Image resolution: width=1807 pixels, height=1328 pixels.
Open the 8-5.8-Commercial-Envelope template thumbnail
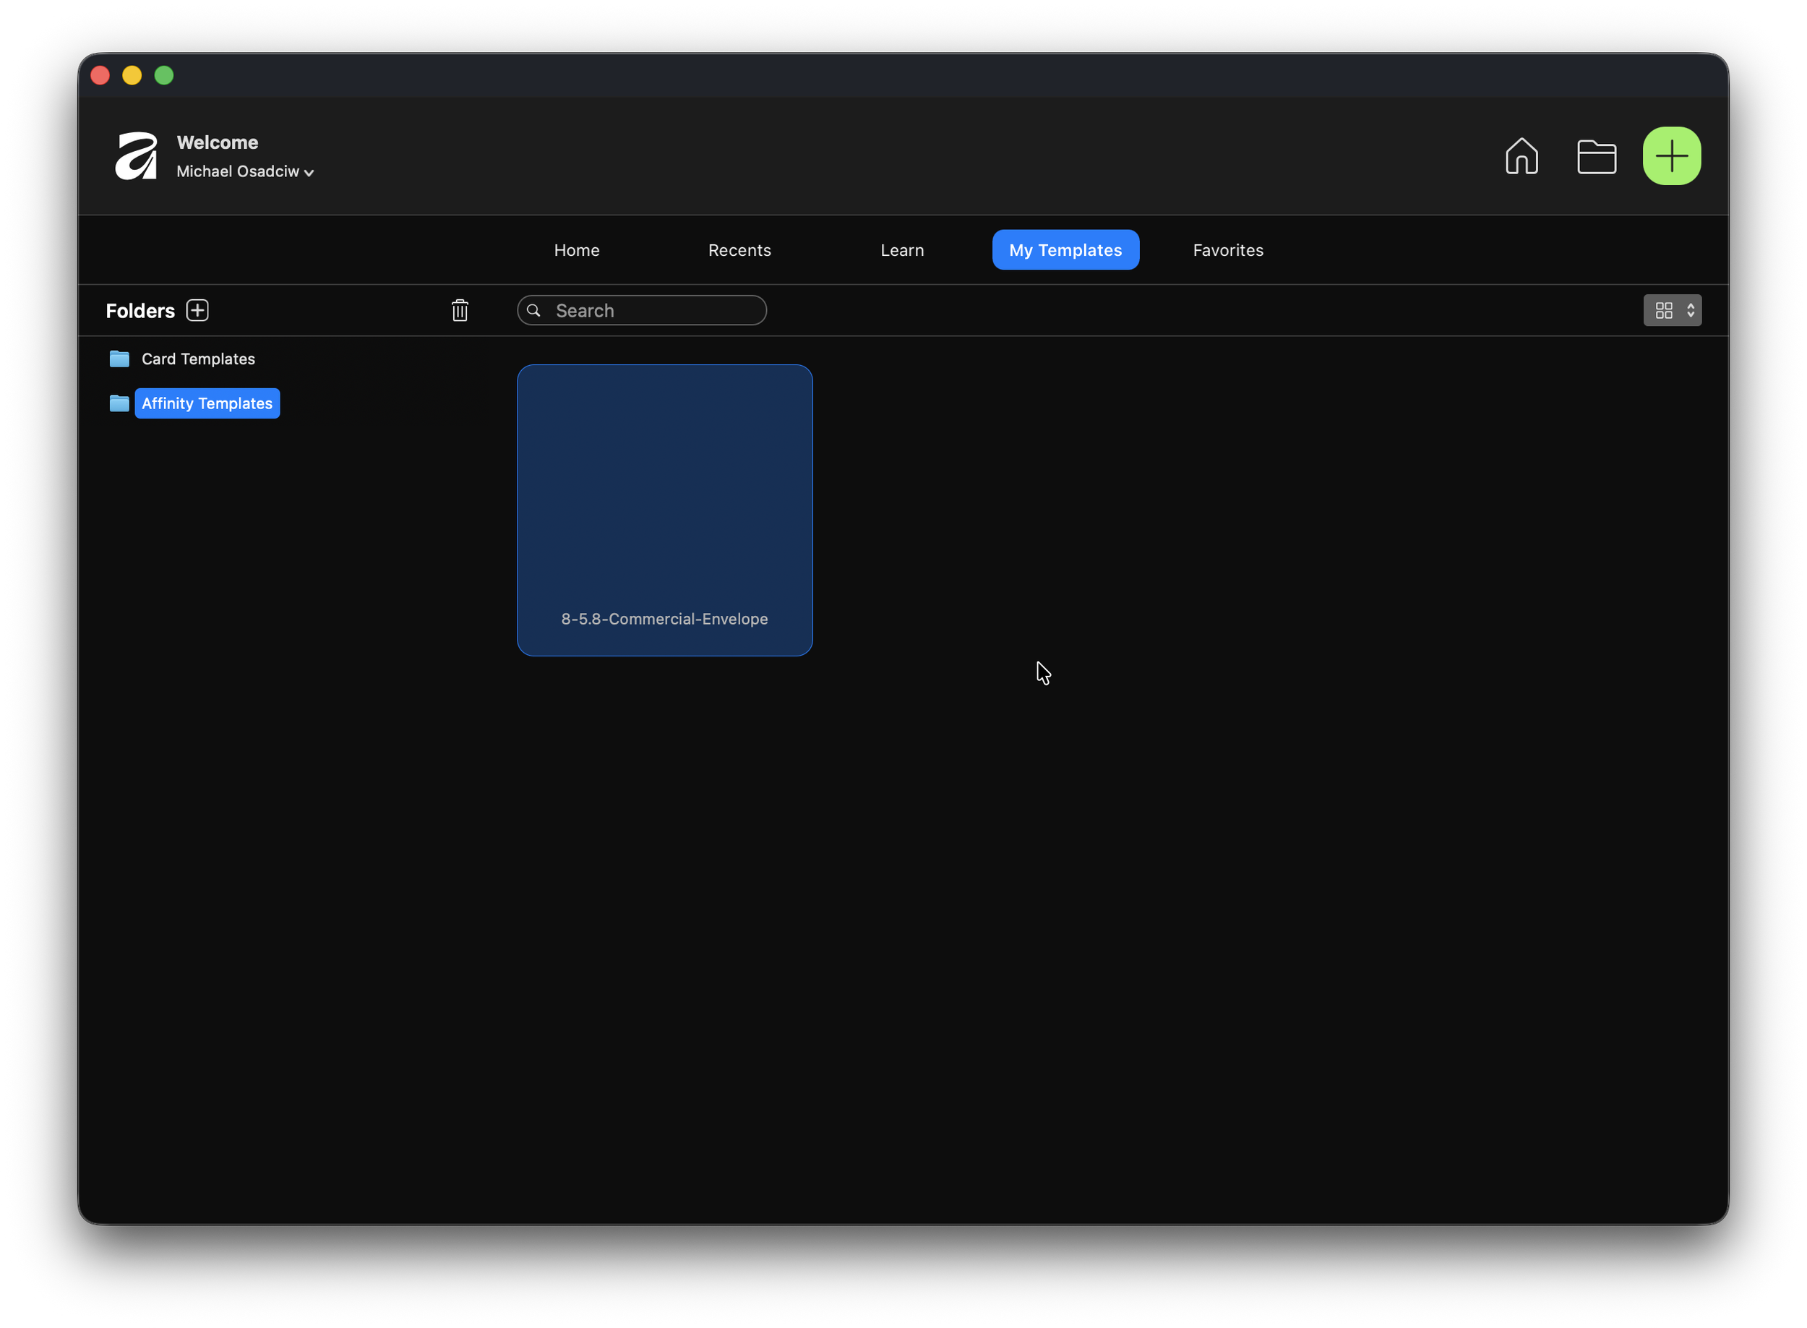coord(664,510)
